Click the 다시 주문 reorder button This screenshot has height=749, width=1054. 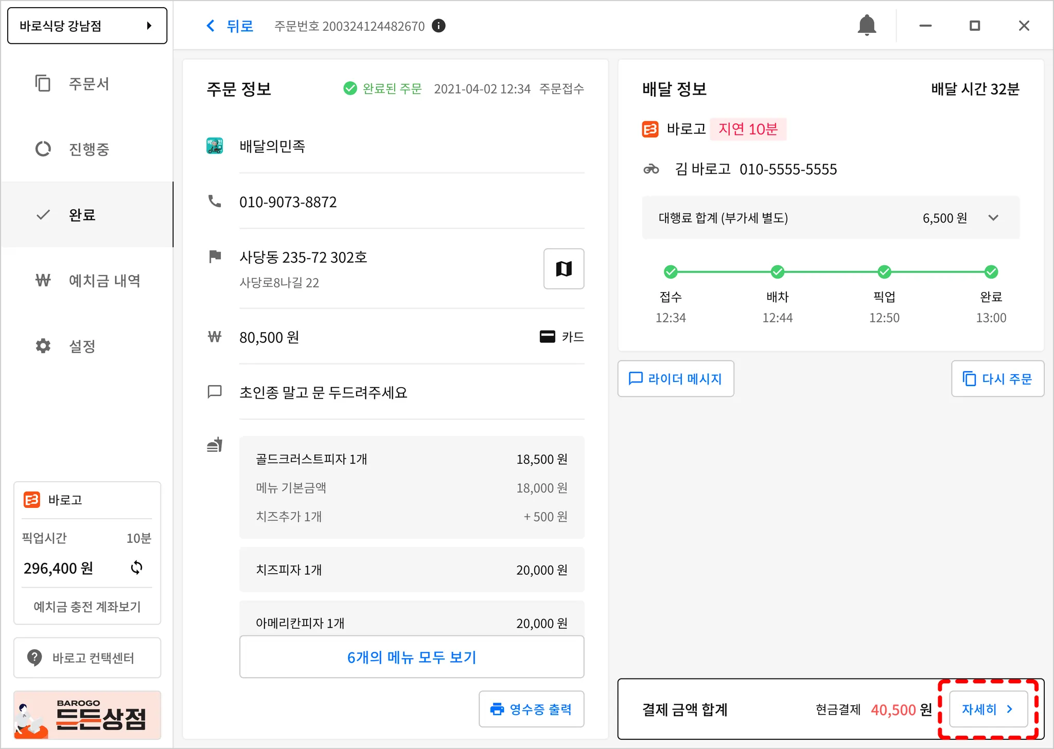997,379
